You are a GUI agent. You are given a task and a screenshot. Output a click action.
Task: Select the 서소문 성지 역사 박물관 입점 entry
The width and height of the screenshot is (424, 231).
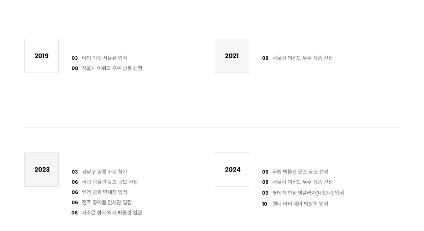(x=112, y=213)
